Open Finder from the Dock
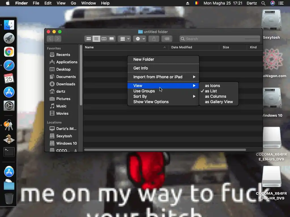 coord(9,25)
